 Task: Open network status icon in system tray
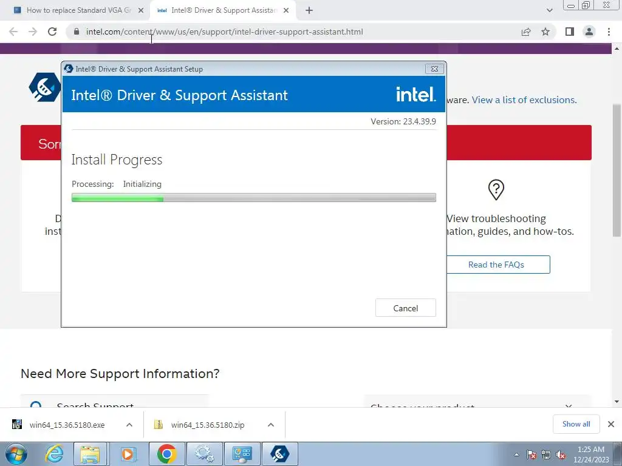pyautogui.click(x=546, y=454)
